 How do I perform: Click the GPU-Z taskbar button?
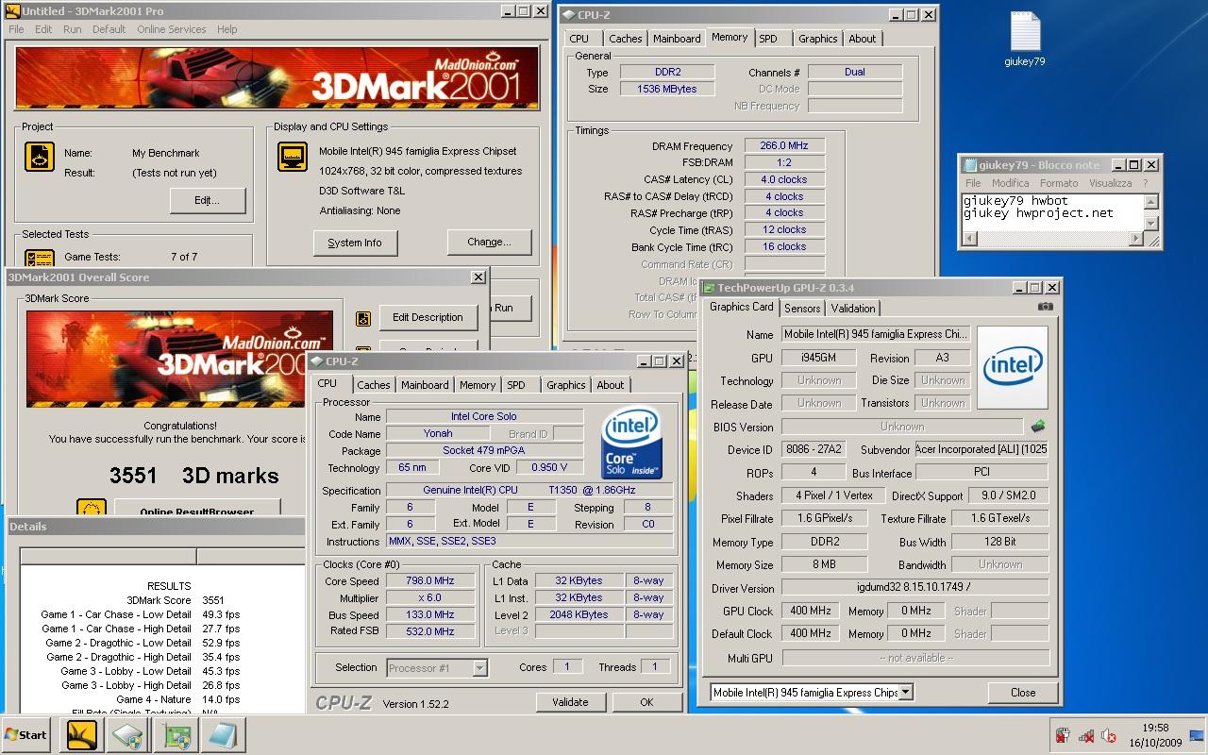(176, 735)
